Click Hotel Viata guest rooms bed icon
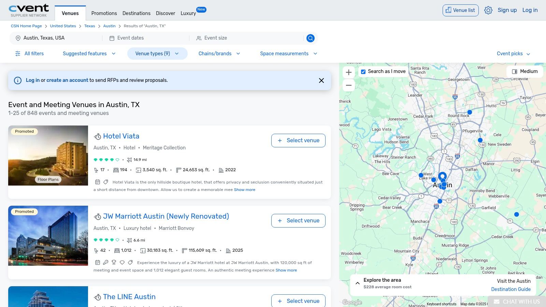The height and width of the screenshot is (307, 546). pyautogui.click(x=116, y=170)
